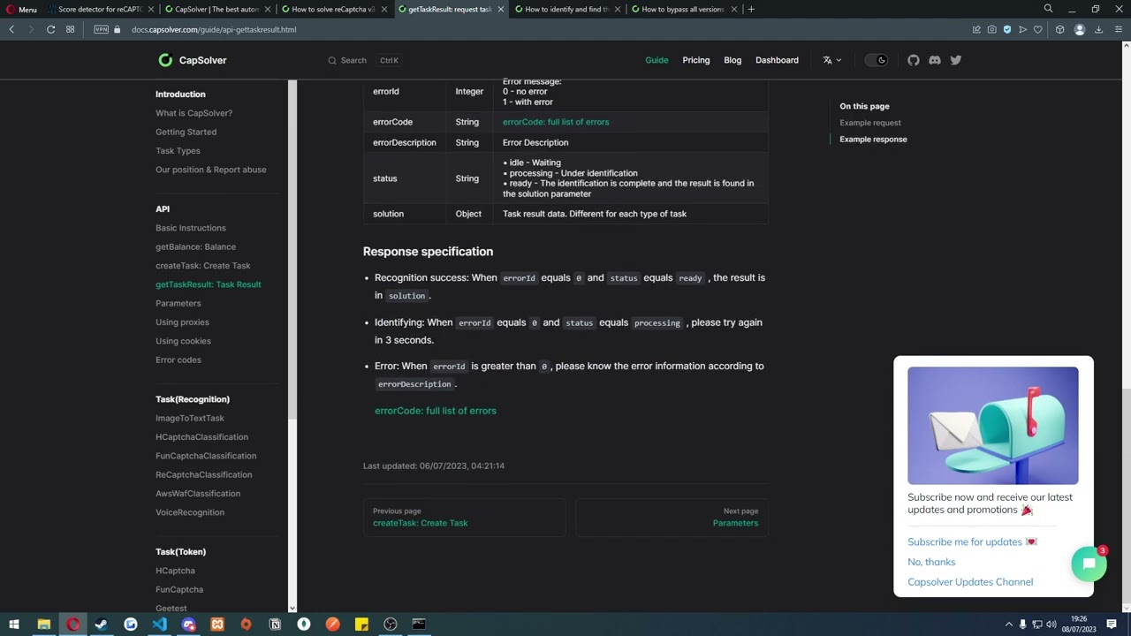Open CapSolver Twitter icon
The image size is (1131, 636).
click(956, 60)
